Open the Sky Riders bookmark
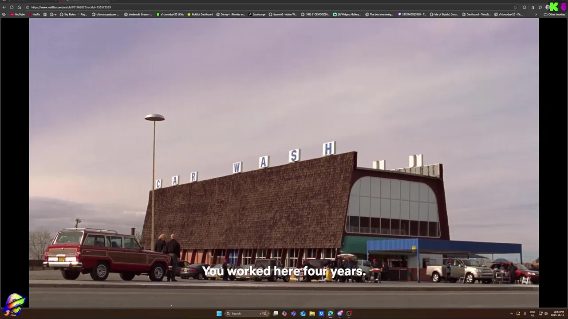The image size is (568, 319). point(68,15)
